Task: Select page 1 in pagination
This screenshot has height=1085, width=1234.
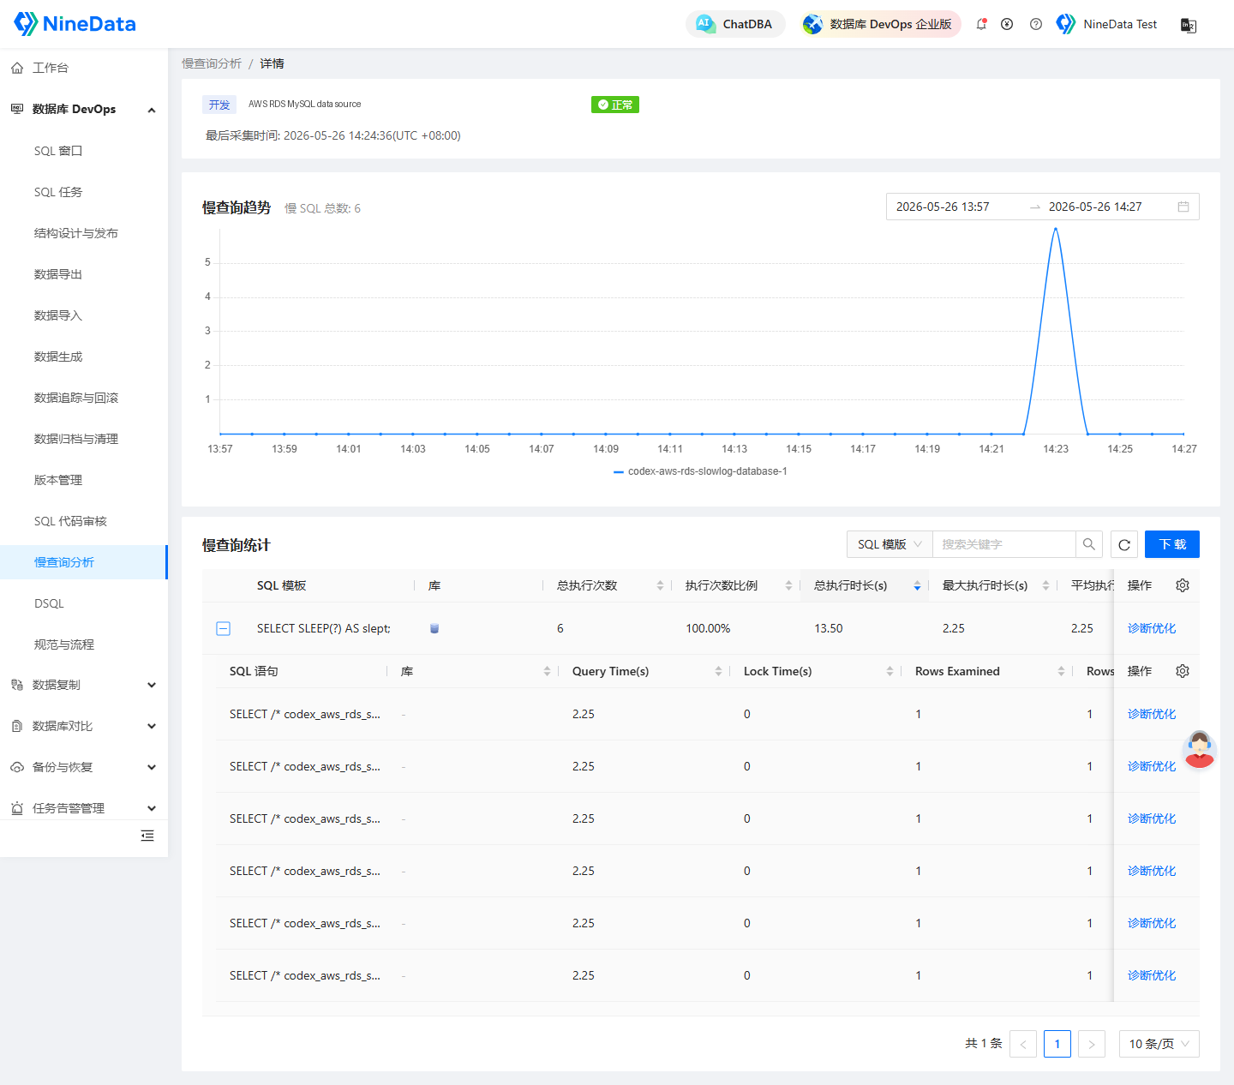Action: (x=1057, y=1044)
